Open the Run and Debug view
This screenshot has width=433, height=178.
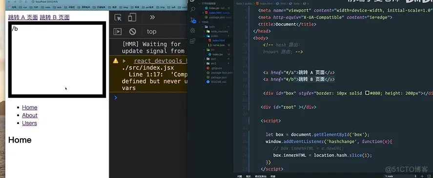[x=192, y=30]
